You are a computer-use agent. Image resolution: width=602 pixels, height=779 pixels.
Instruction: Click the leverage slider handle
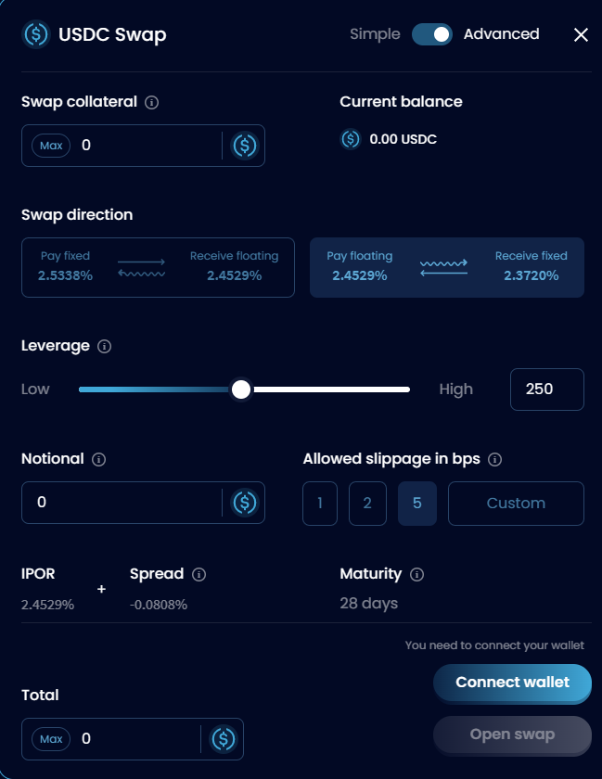[241, 389]
